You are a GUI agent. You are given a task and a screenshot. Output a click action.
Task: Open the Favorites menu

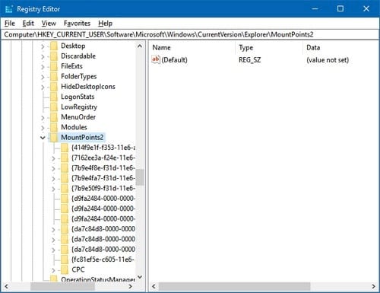[77, 24]
